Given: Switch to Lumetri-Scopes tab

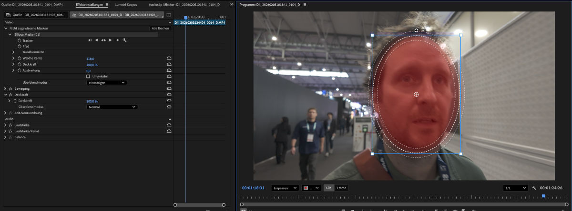Looking at the screenshot, I should click(x=126, y=4).
